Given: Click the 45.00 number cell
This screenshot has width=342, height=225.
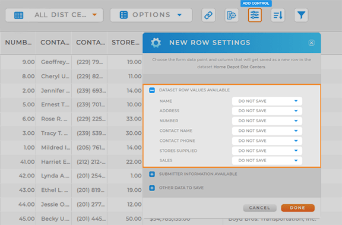Looking at the screenshot, I should click(18, 218).
